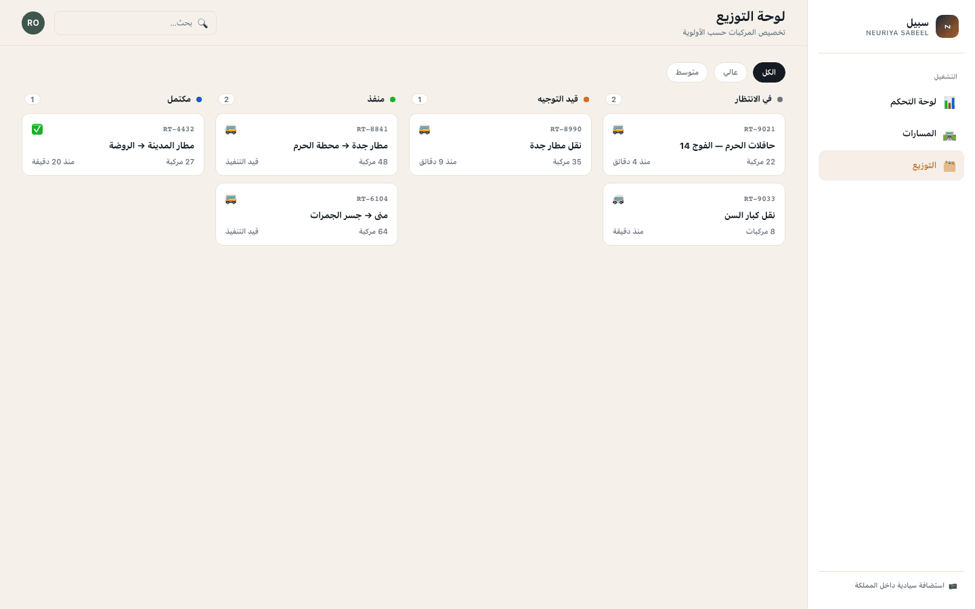Viewport: 975px width, 609px height.
Task: Open the card مطار جدة → محطة الحرم
Action: (x=307, y=145)
